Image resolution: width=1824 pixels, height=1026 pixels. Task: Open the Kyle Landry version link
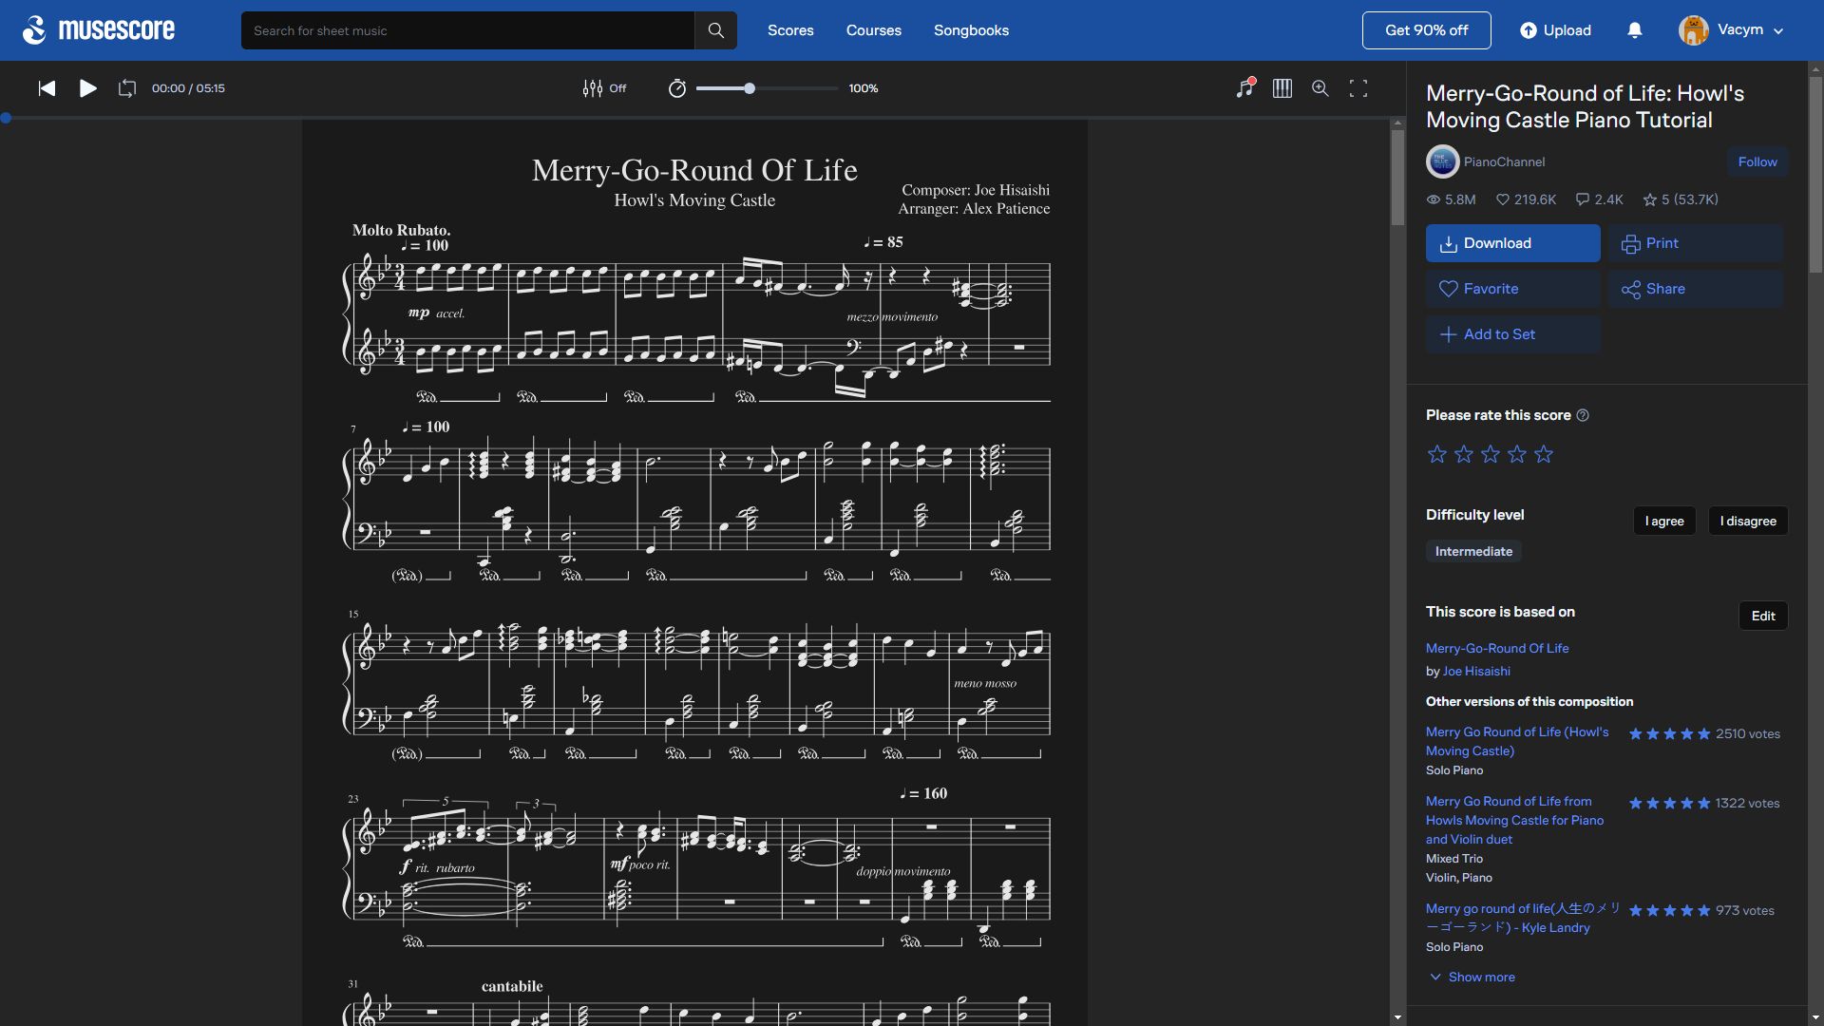tap(1523, 918)
